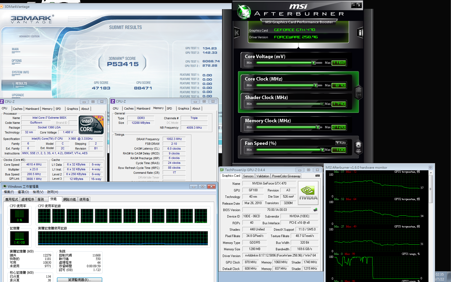Screen dimensions: 451x282
Task: Click the GPU-Z title bar icon
Action: coord(222,170)
